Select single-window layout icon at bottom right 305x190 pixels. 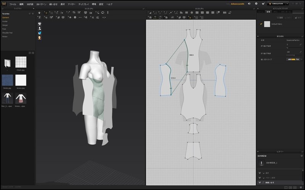[286, 188]
